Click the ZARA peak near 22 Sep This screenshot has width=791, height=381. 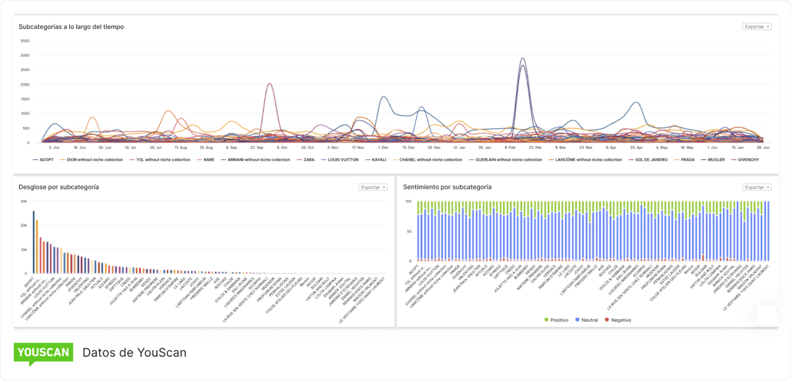(x=269, y=84)
